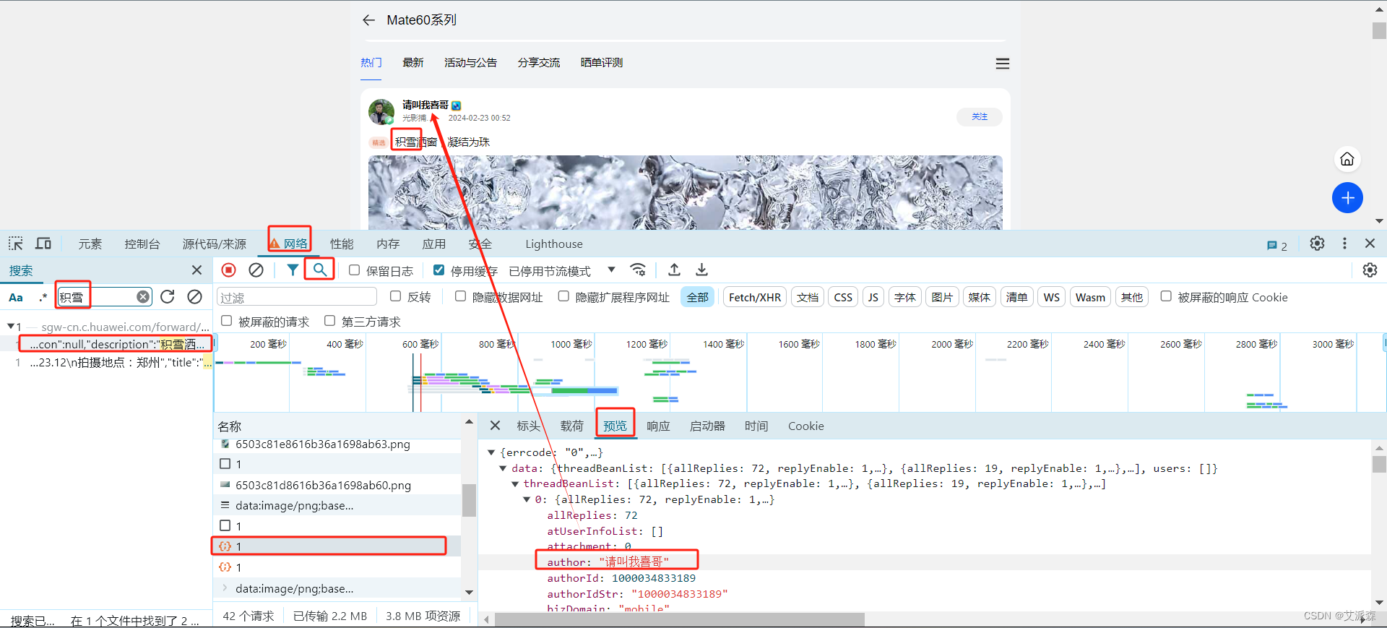1387x628 pixels.
Task: Open the 响应 Response tab
Action: click(657, 426)
